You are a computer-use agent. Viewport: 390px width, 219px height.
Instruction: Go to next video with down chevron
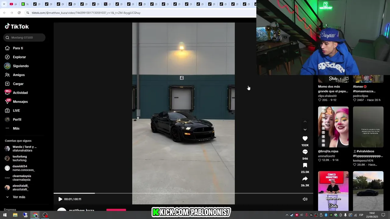click(305, 130)
